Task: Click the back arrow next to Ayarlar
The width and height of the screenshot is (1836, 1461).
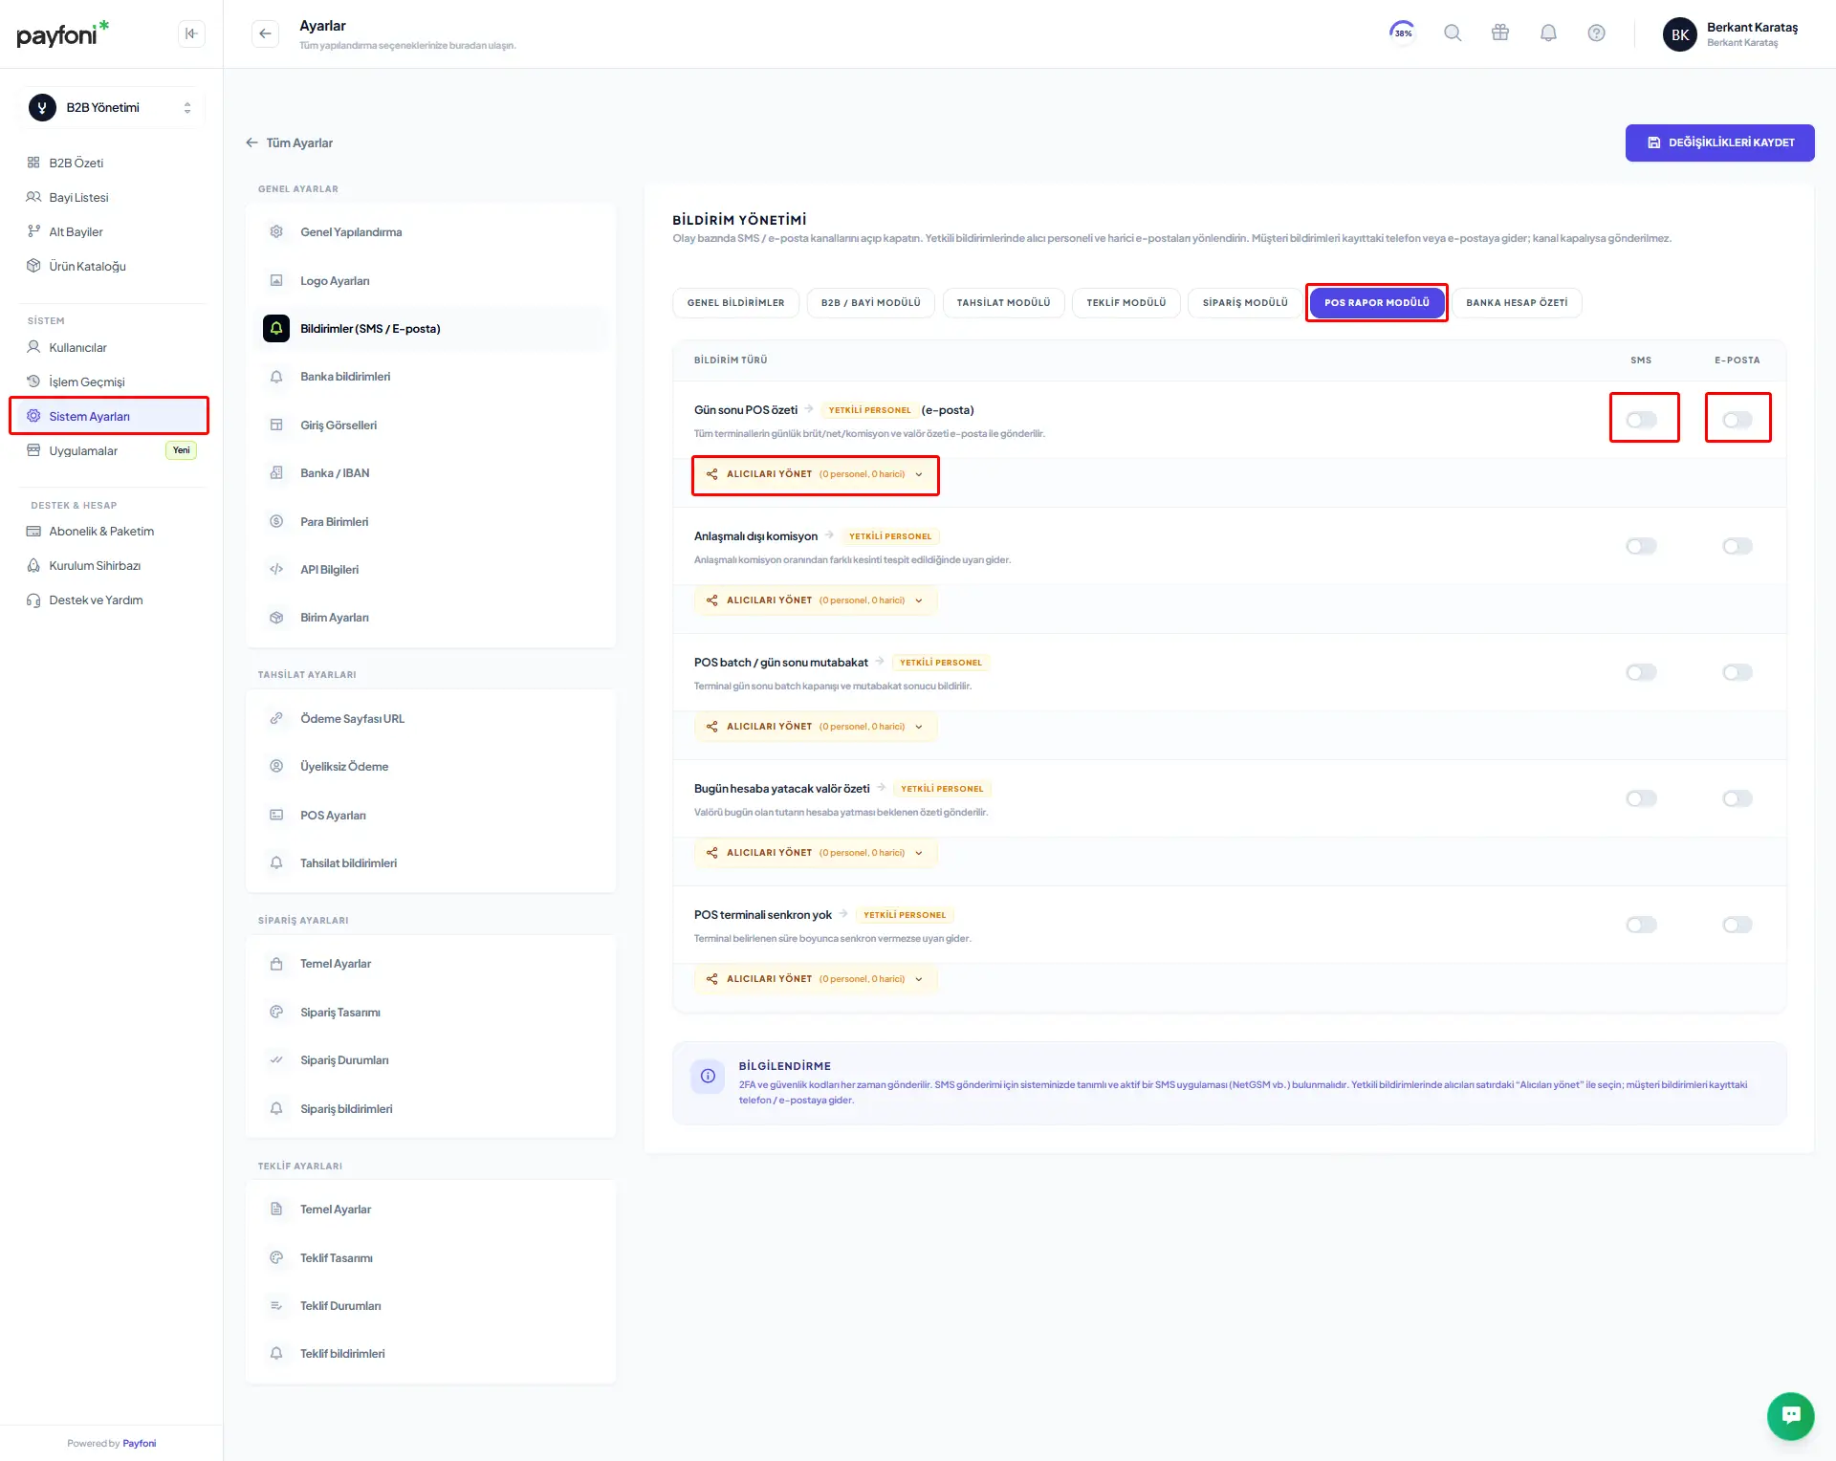Action: pos(265,33)
